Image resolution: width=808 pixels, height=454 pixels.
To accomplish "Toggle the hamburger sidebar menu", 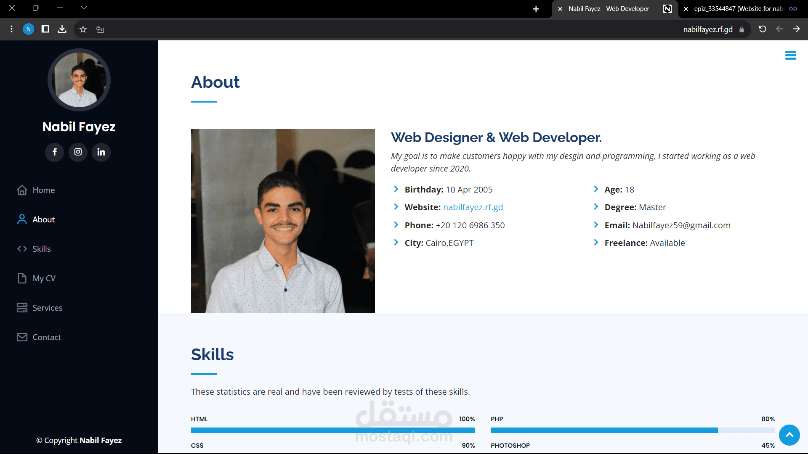I will tap(790, 55).
